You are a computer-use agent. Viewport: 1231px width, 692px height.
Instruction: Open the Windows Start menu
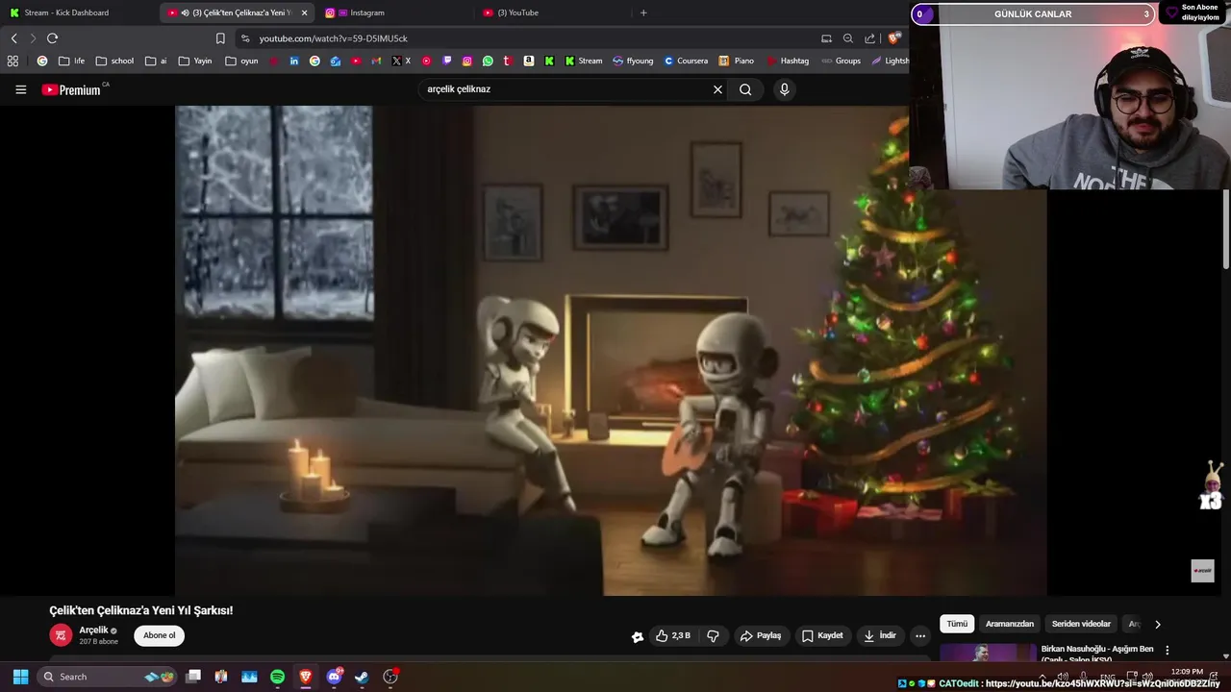20,677
